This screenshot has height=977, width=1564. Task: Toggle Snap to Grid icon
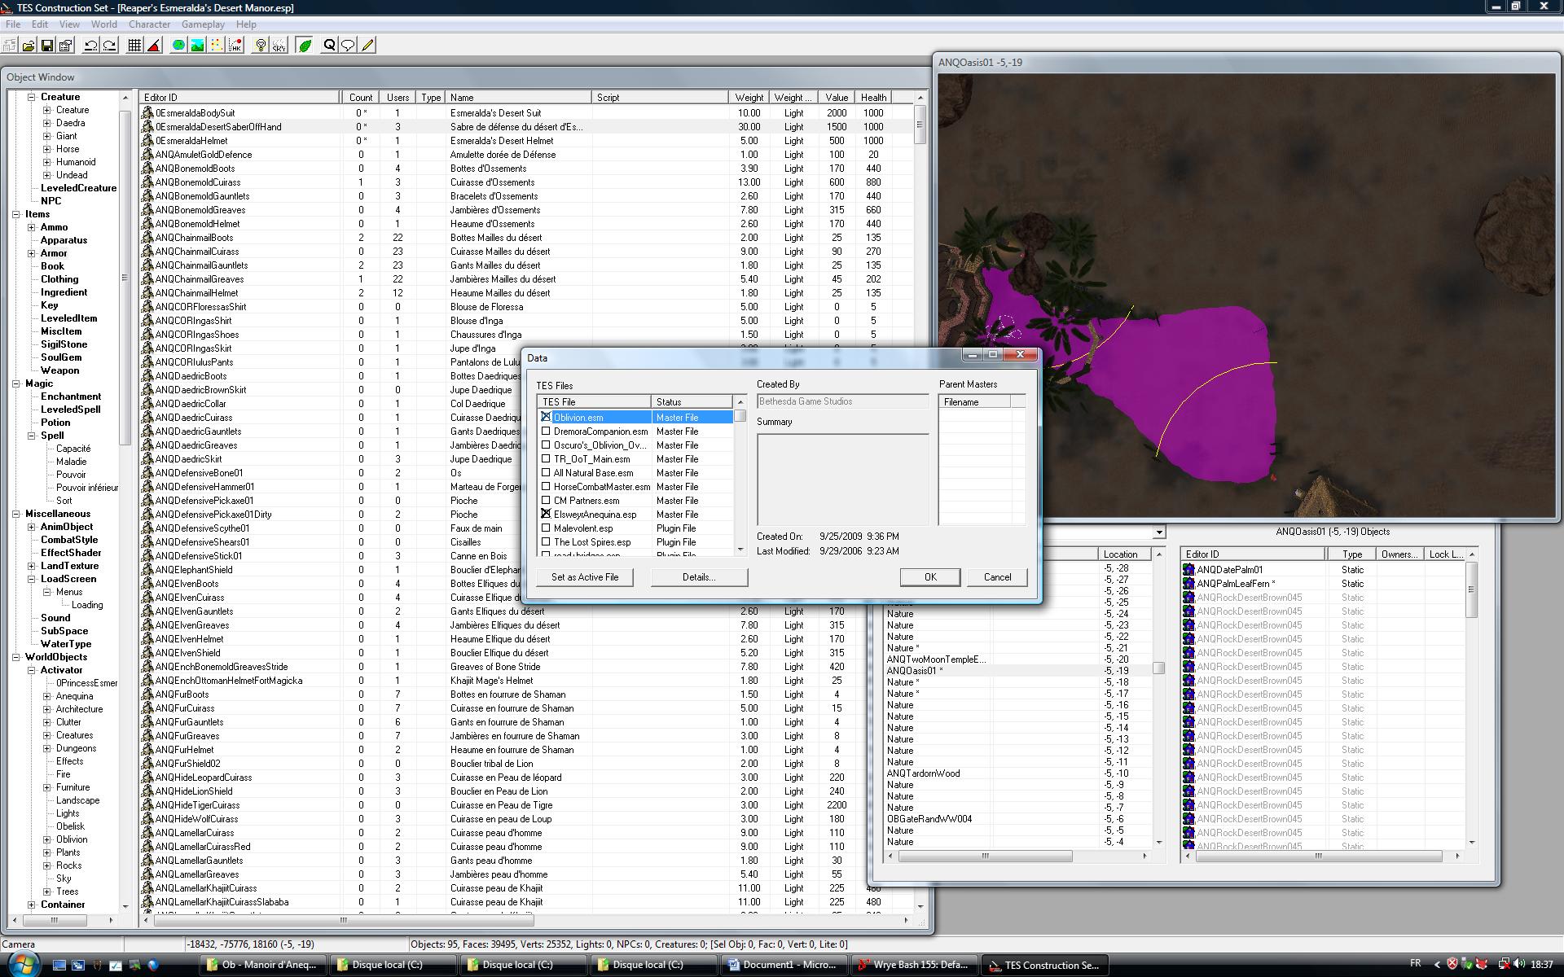coord(135,46)
